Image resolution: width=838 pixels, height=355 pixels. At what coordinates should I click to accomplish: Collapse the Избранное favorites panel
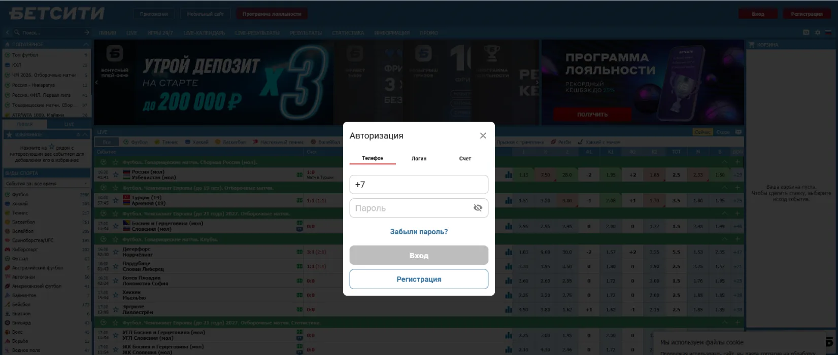tap(85, 135)
